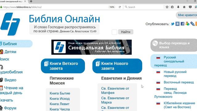Screen dimensions: 197x111
Task: Open Книги Ветхого завета button
Action: (63, 66)
